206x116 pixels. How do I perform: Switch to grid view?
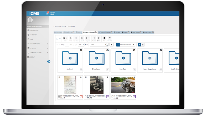pyautogui.click(x=140, y=45)
